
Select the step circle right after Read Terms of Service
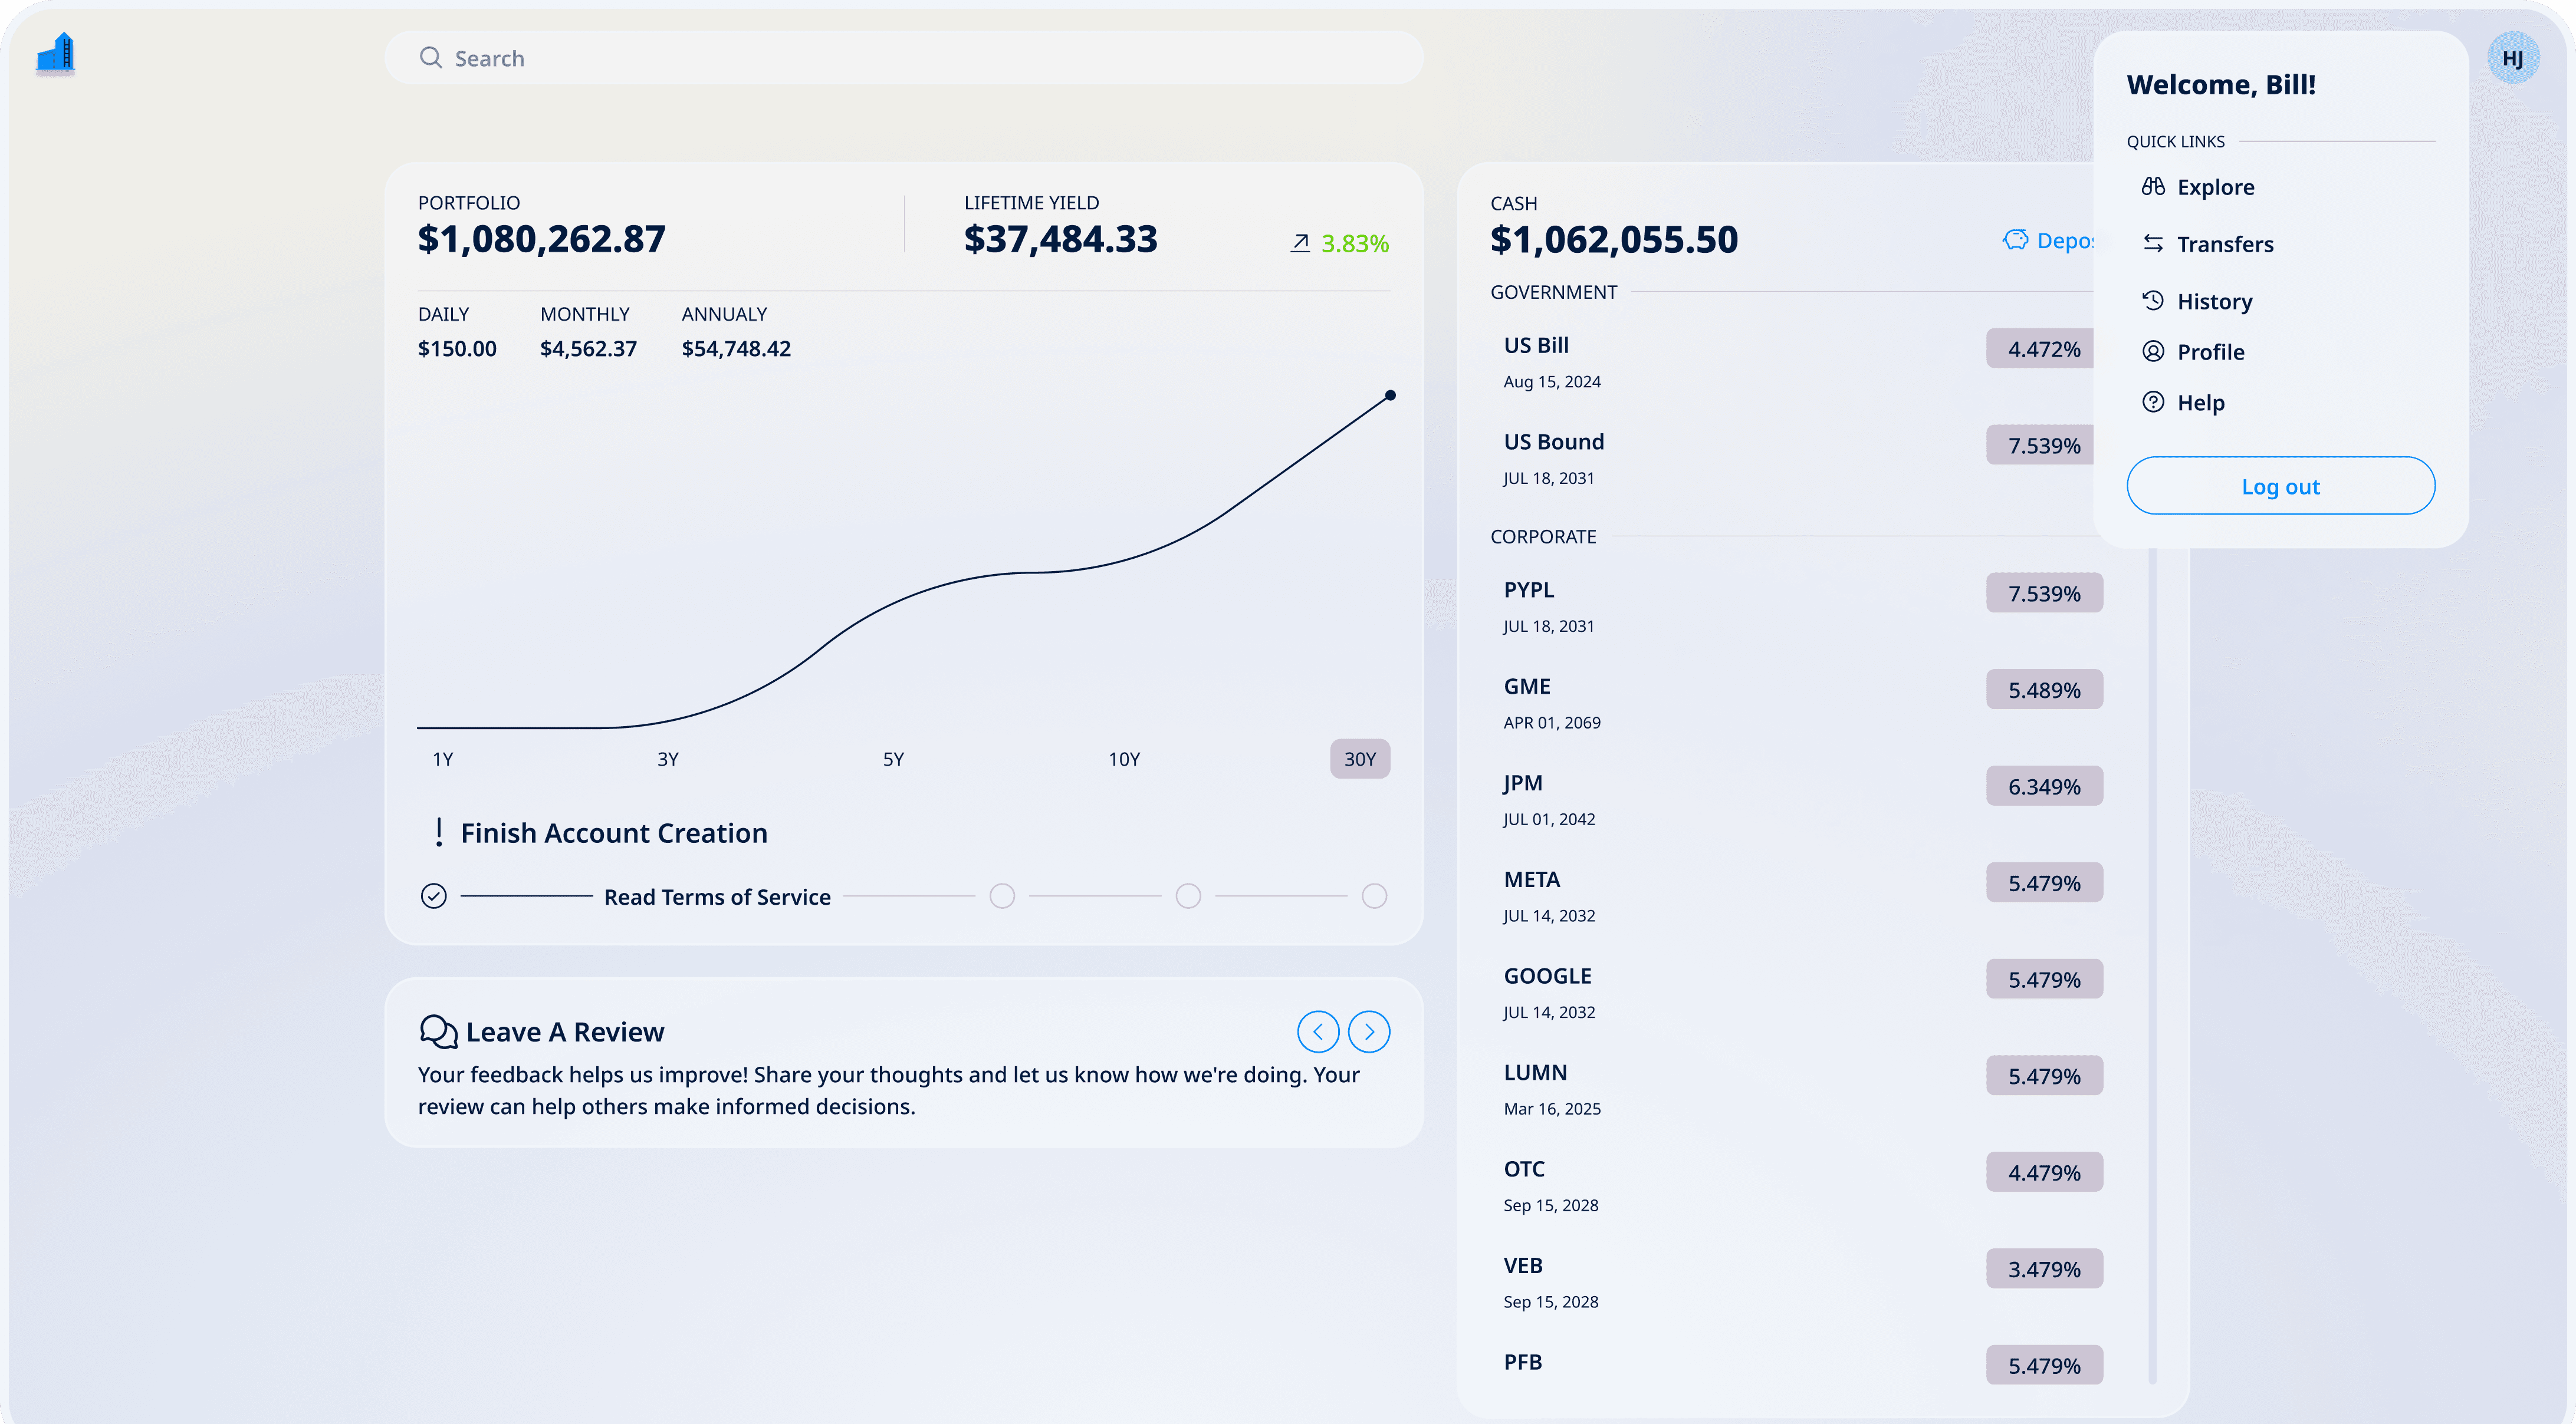pos(1001,896)
